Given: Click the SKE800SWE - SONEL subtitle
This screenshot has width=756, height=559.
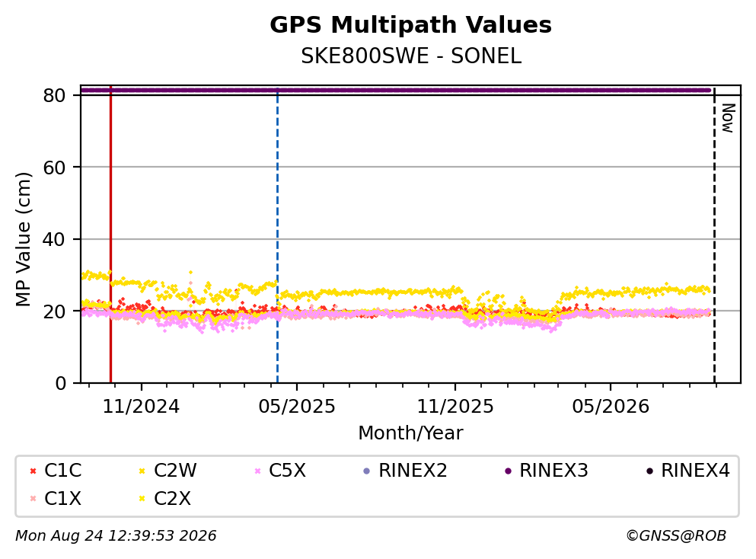Looking at the screenshot, I should tap(411, 56).
